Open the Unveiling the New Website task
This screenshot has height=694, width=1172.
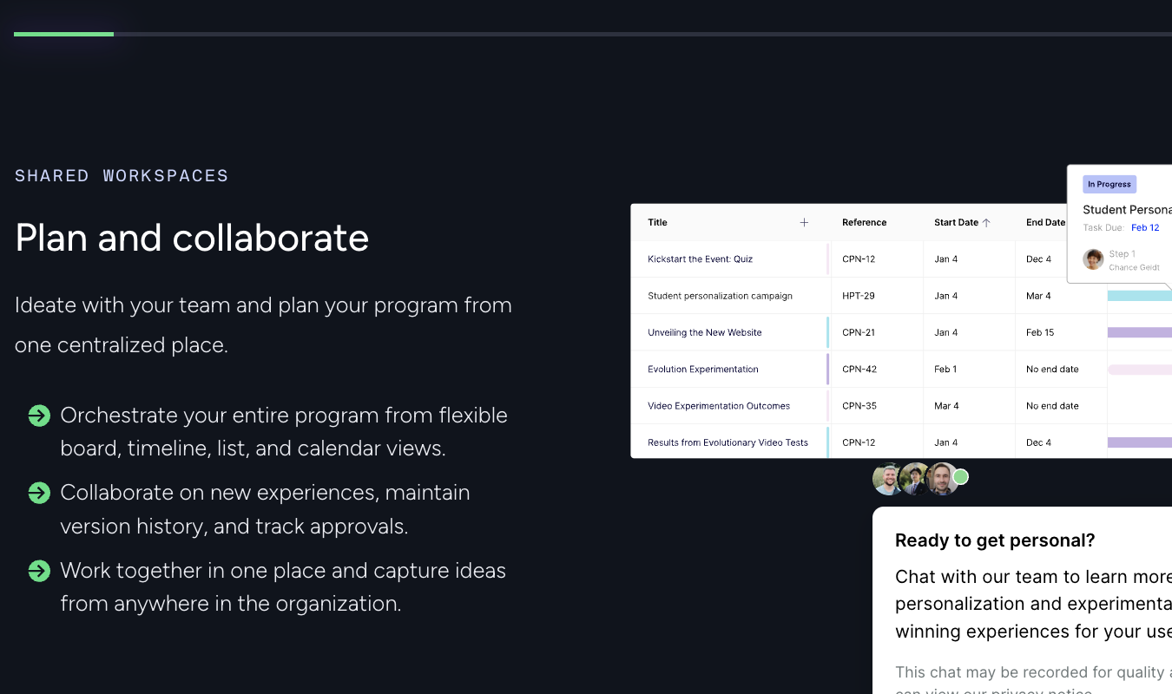pos(705,332)
